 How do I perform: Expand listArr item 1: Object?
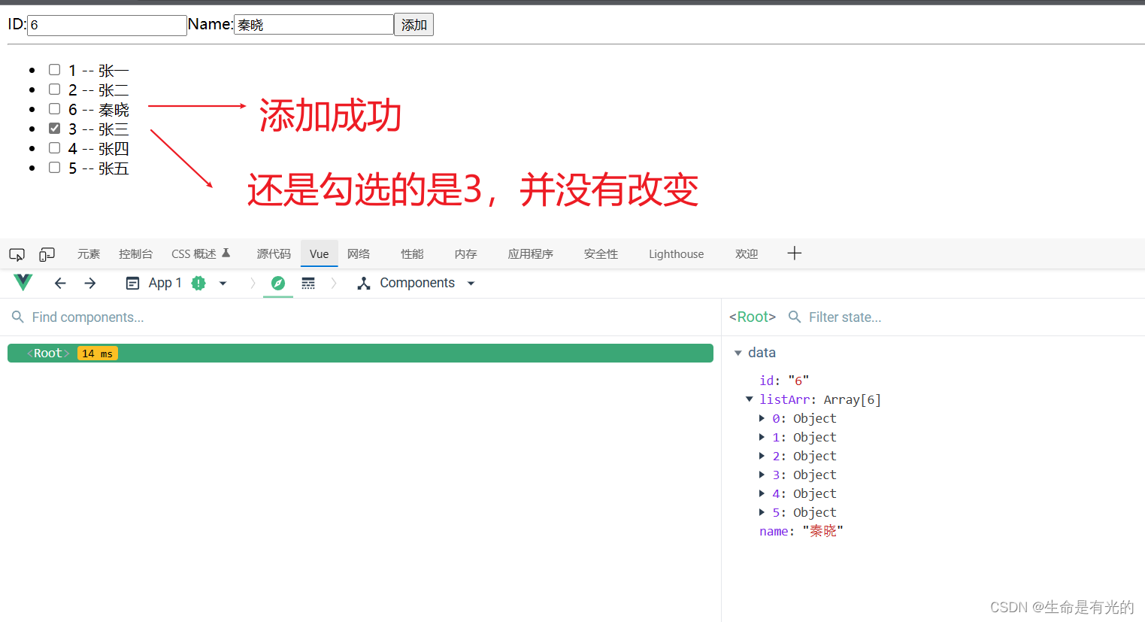(762, 437)
